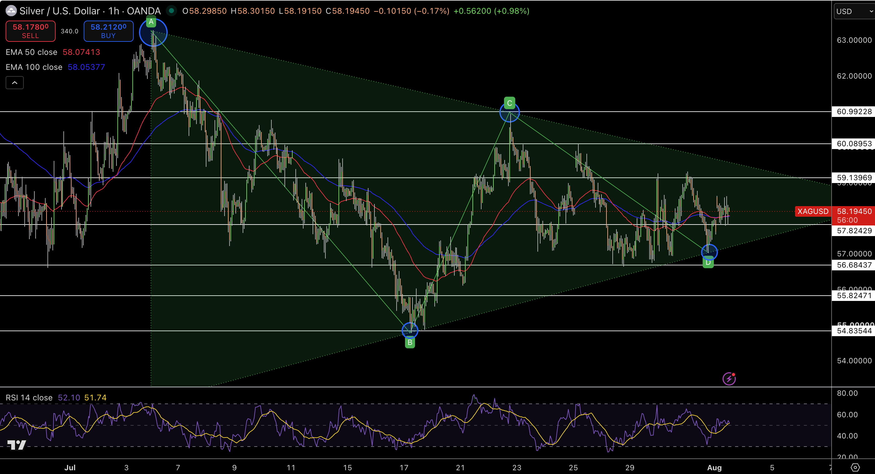The height and width of the screenshot is (474, 875).
Task: Click the 80.00 RSI scale label
Action: (847, 393)
